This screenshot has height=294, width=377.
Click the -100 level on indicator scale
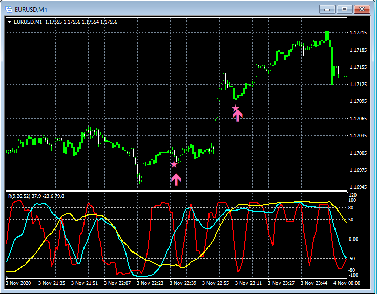coord(353,275)
